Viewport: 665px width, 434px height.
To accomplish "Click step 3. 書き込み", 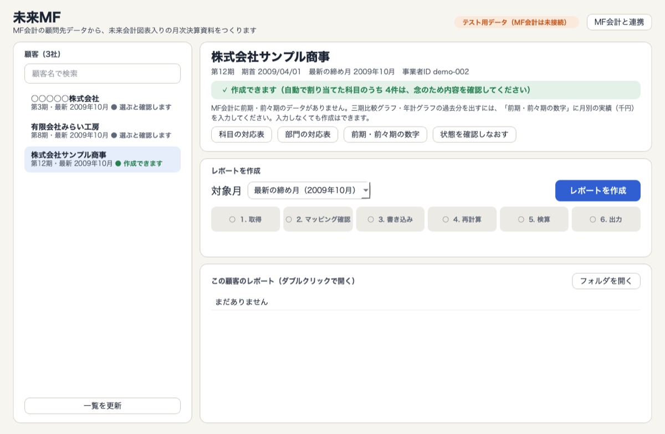I will coord(390,219).
